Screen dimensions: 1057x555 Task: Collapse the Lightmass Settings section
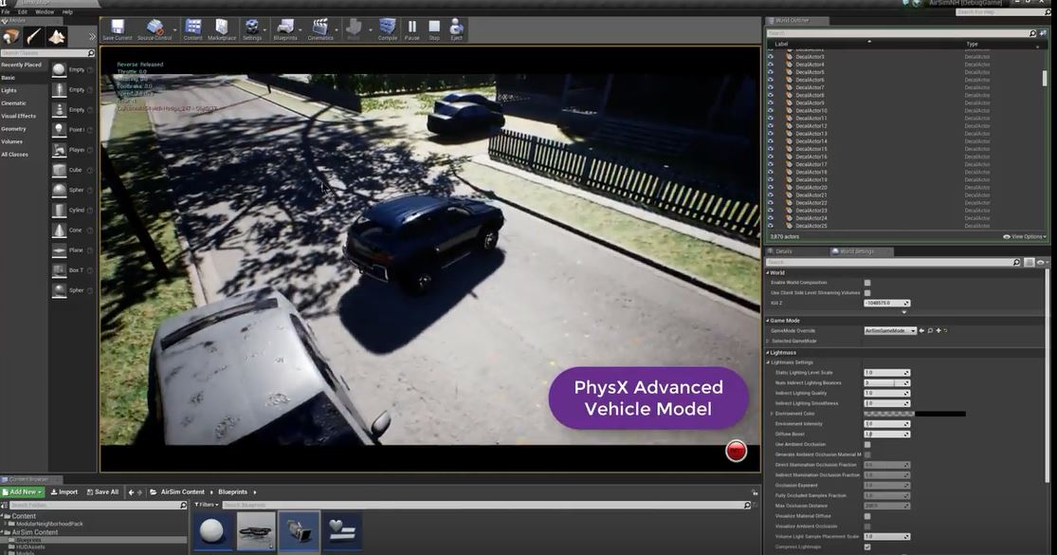(770, 361)
